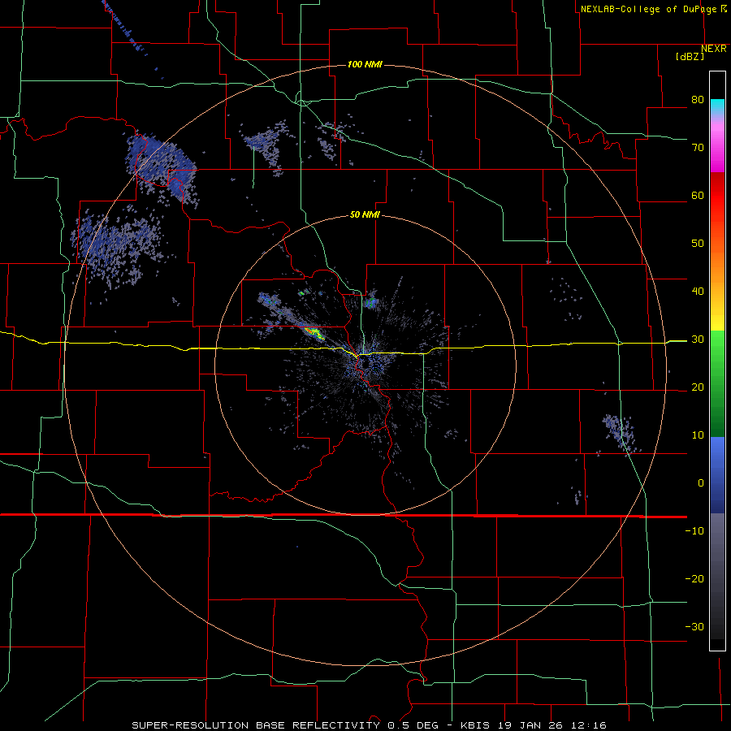731x731 pixels.
Task: Click the NEXR label above the color scale
Action: [x=713, y=49]
